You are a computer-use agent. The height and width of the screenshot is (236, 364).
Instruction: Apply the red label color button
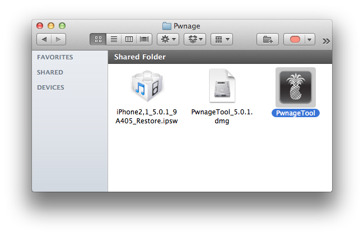[295, 40]
